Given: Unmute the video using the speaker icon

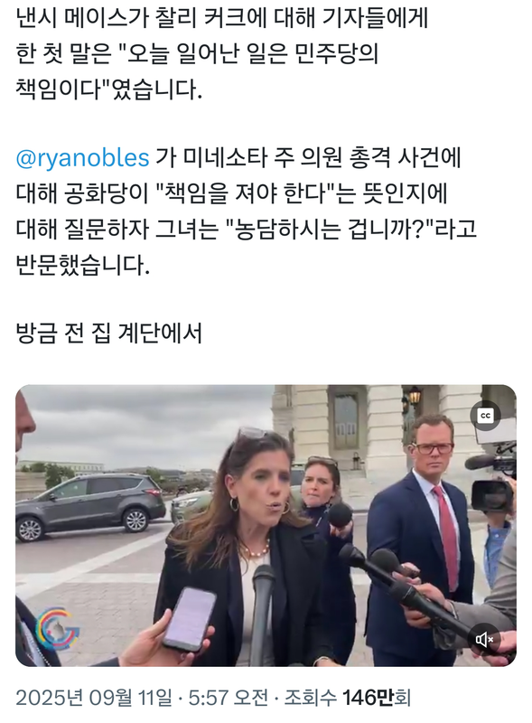Looking at the screenshot, I should [x=484, y=639].
